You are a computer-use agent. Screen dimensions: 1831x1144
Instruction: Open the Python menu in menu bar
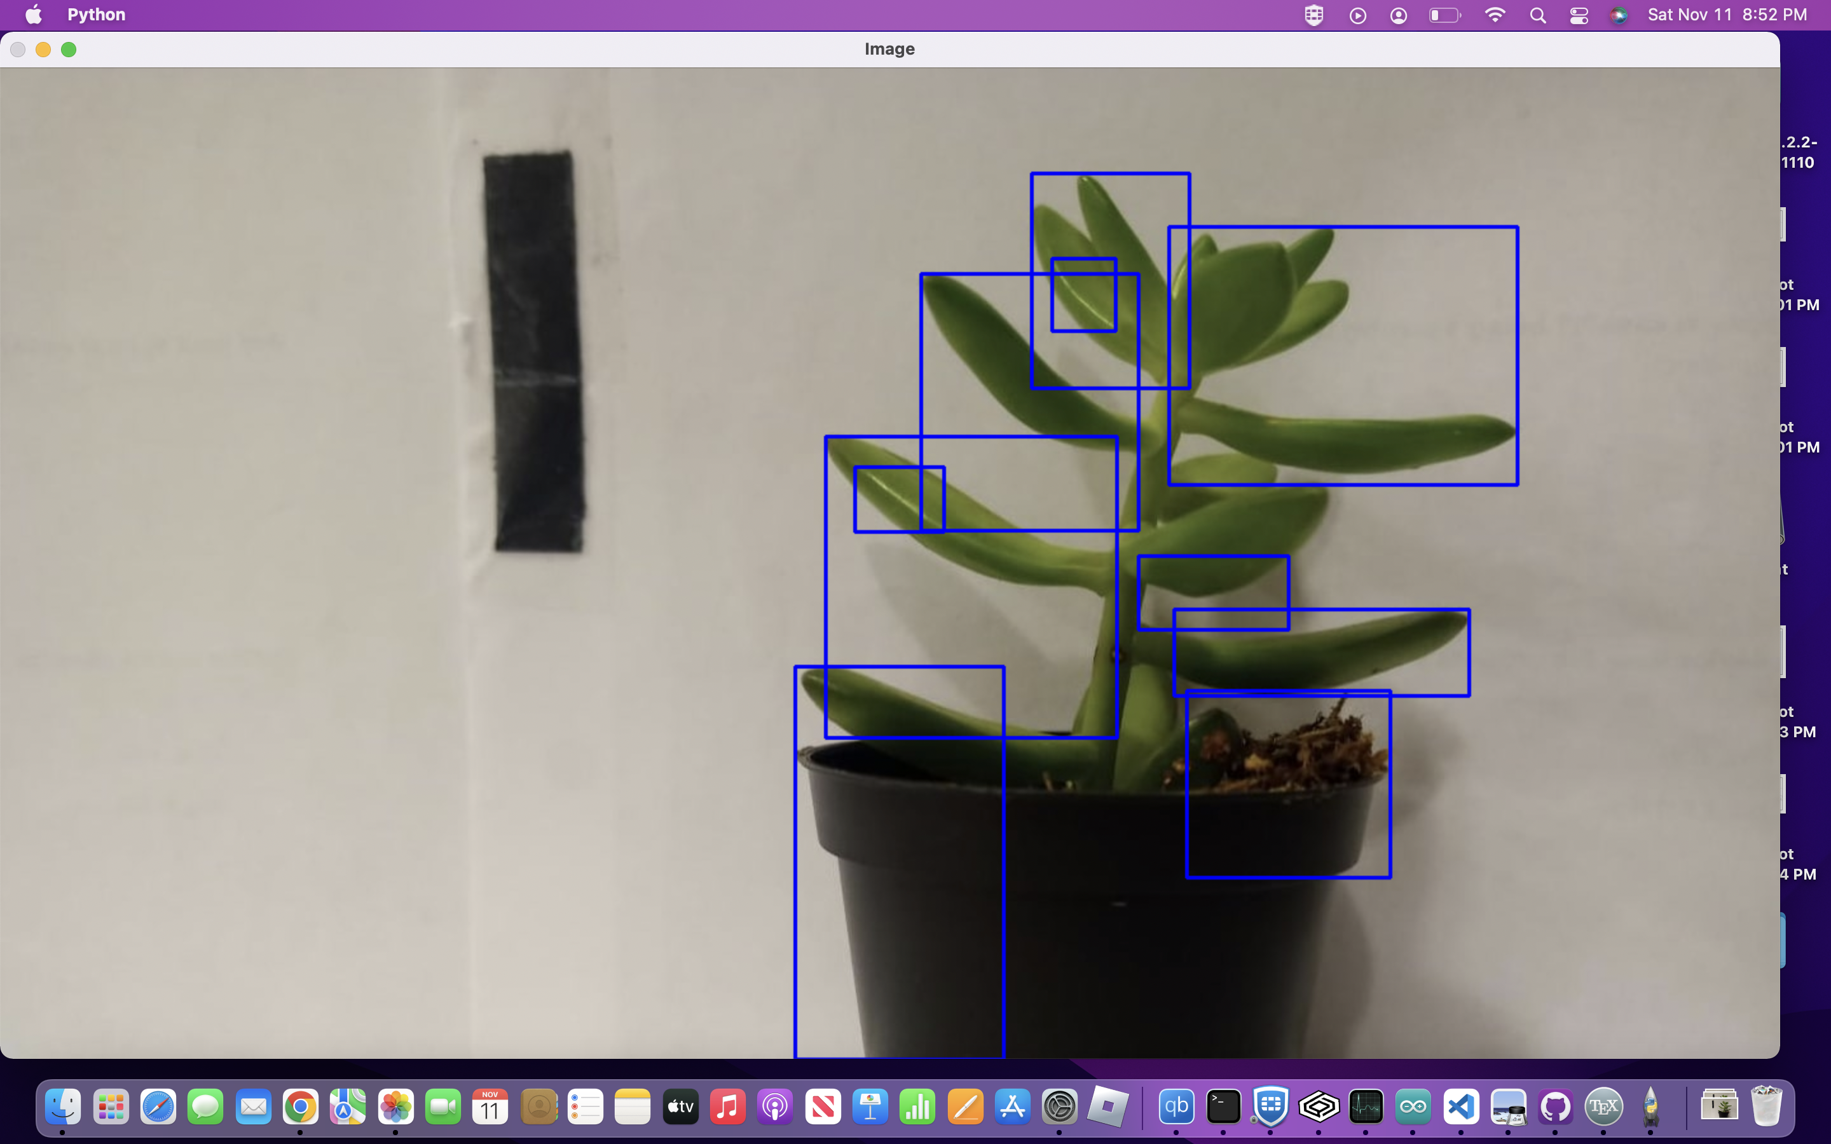(x=96, y=15)
